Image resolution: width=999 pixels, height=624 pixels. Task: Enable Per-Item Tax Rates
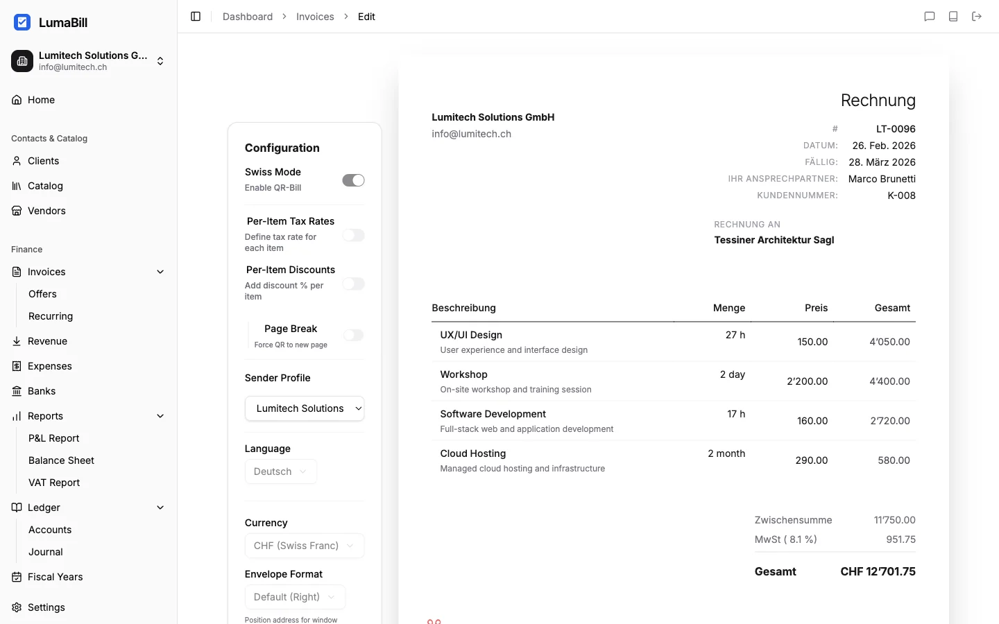coord(353,235)
